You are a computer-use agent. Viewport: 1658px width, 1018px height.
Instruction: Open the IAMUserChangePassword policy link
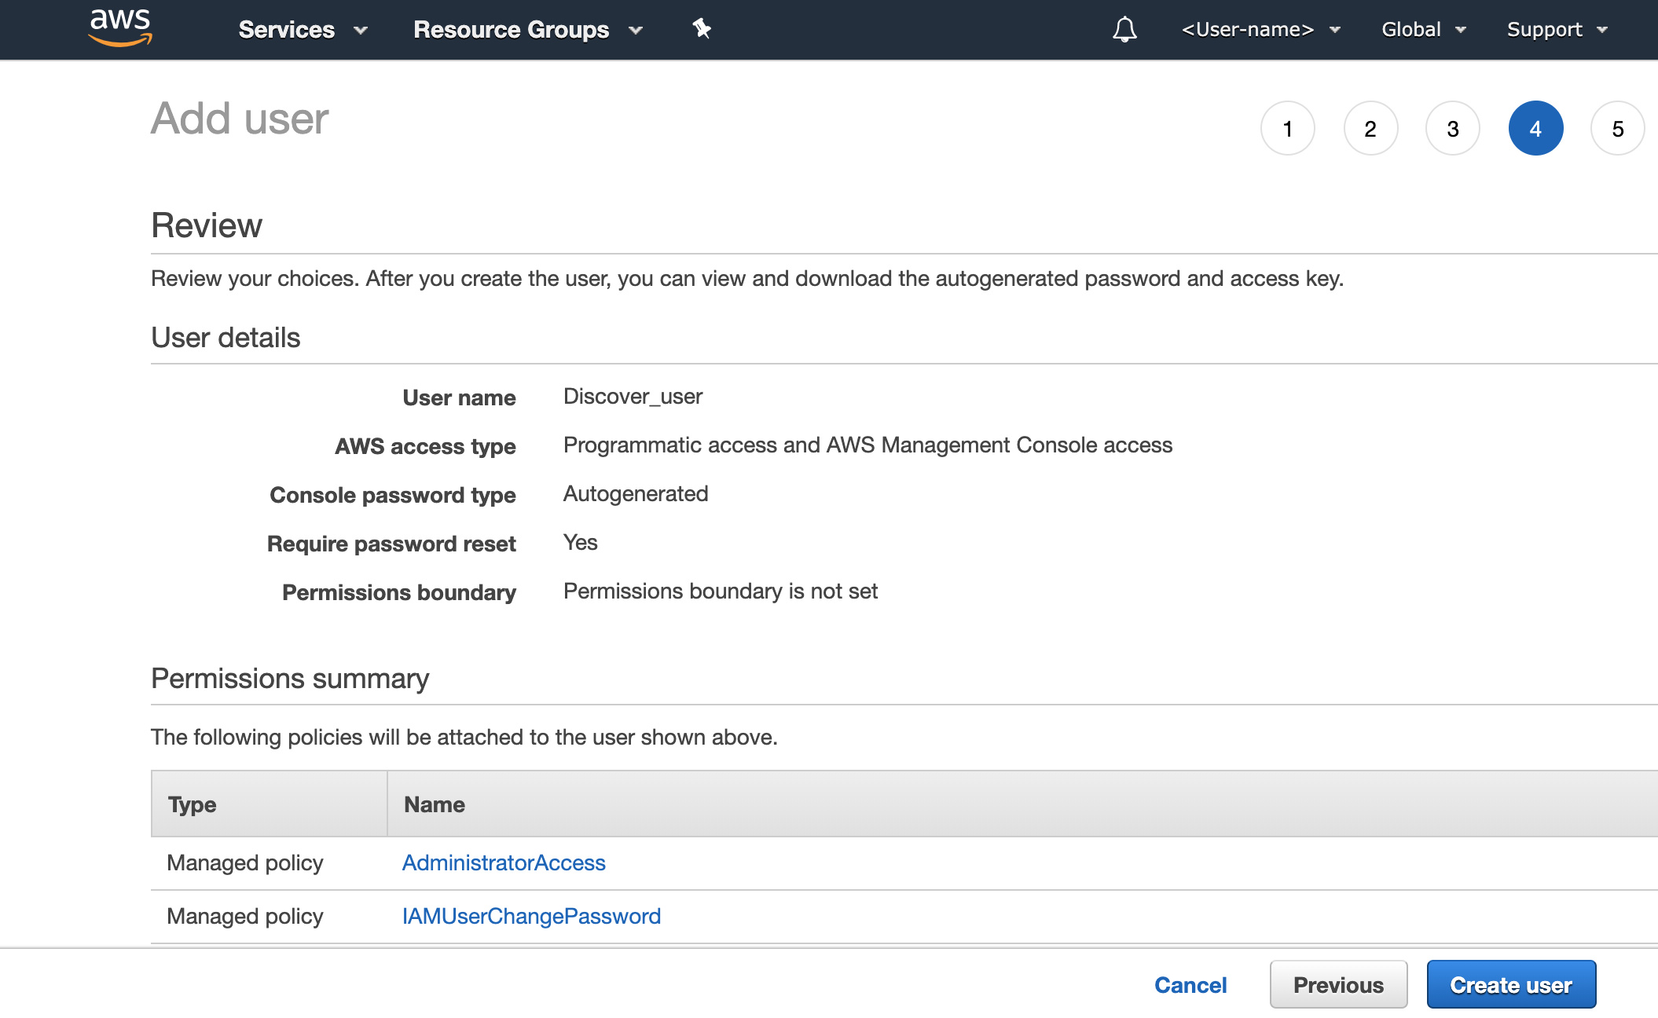point(531,916)
